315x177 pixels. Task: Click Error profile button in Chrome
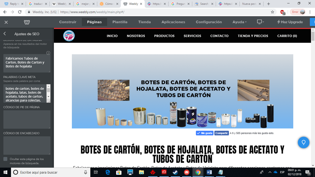(x=298, y=12)
